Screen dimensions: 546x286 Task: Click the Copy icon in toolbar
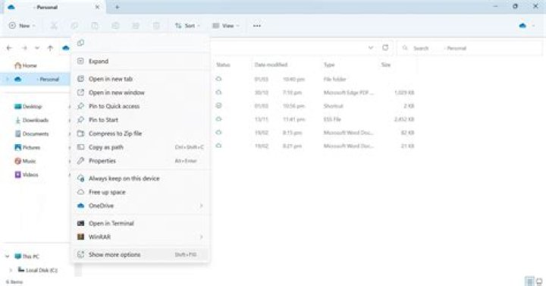pos(74,26)
